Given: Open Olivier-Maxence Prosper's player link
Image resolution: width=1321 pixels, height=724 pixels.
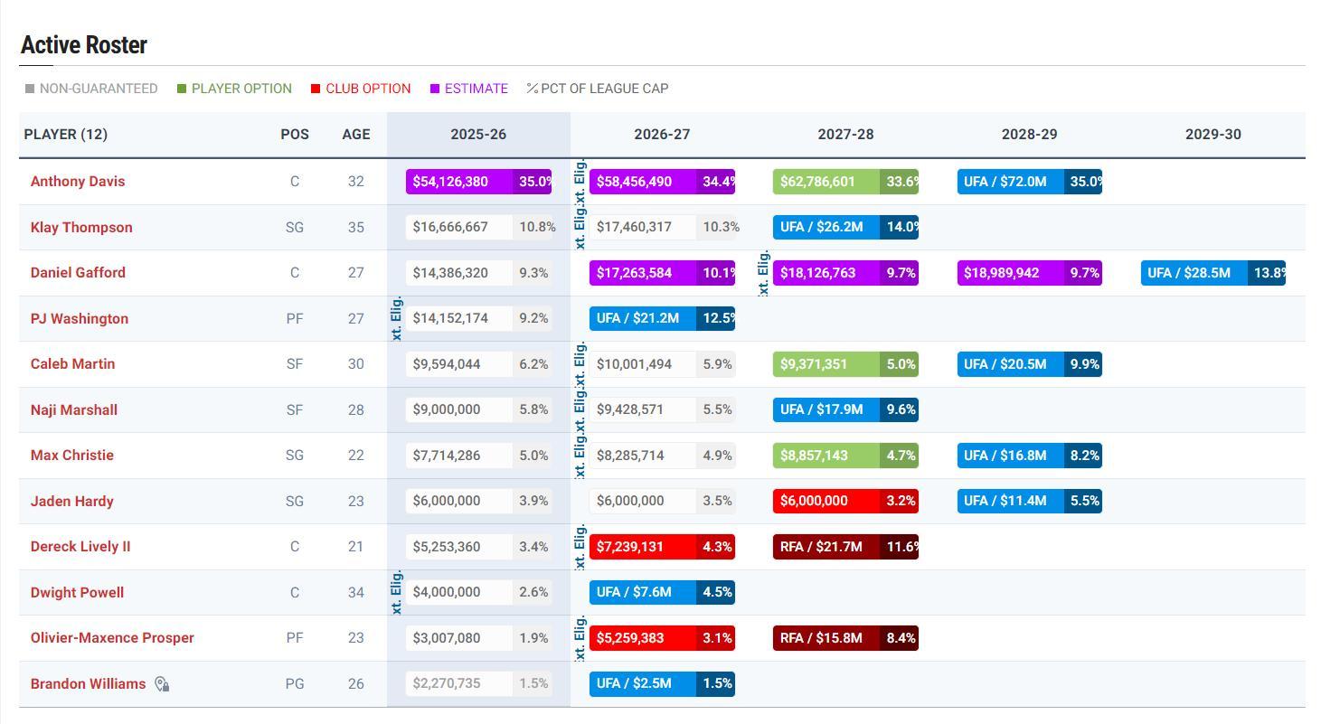Looking at the screenshot, I should click(112, 638).
